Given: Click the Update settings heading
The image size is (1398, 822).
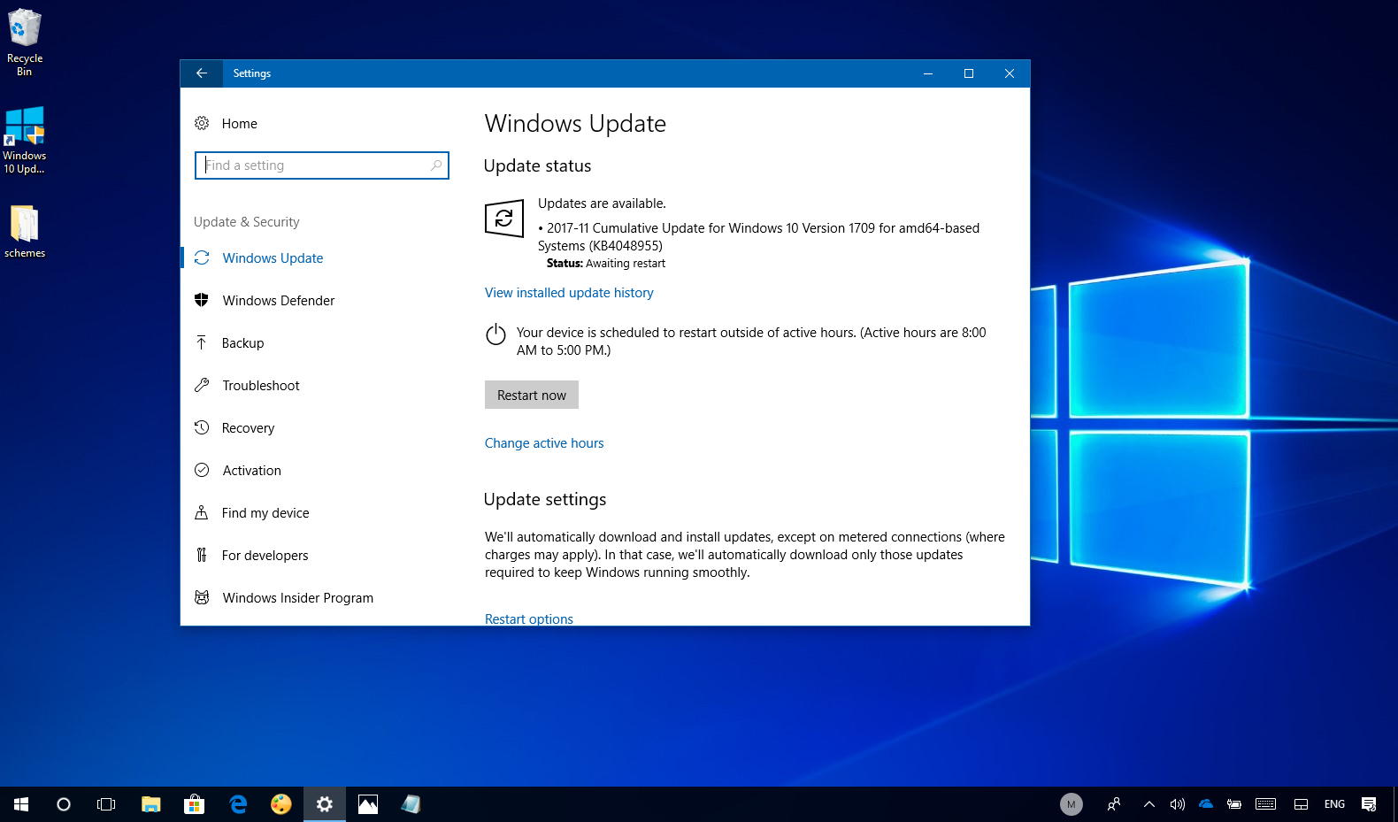Looking at the screenshot, I should pos(545,500).
